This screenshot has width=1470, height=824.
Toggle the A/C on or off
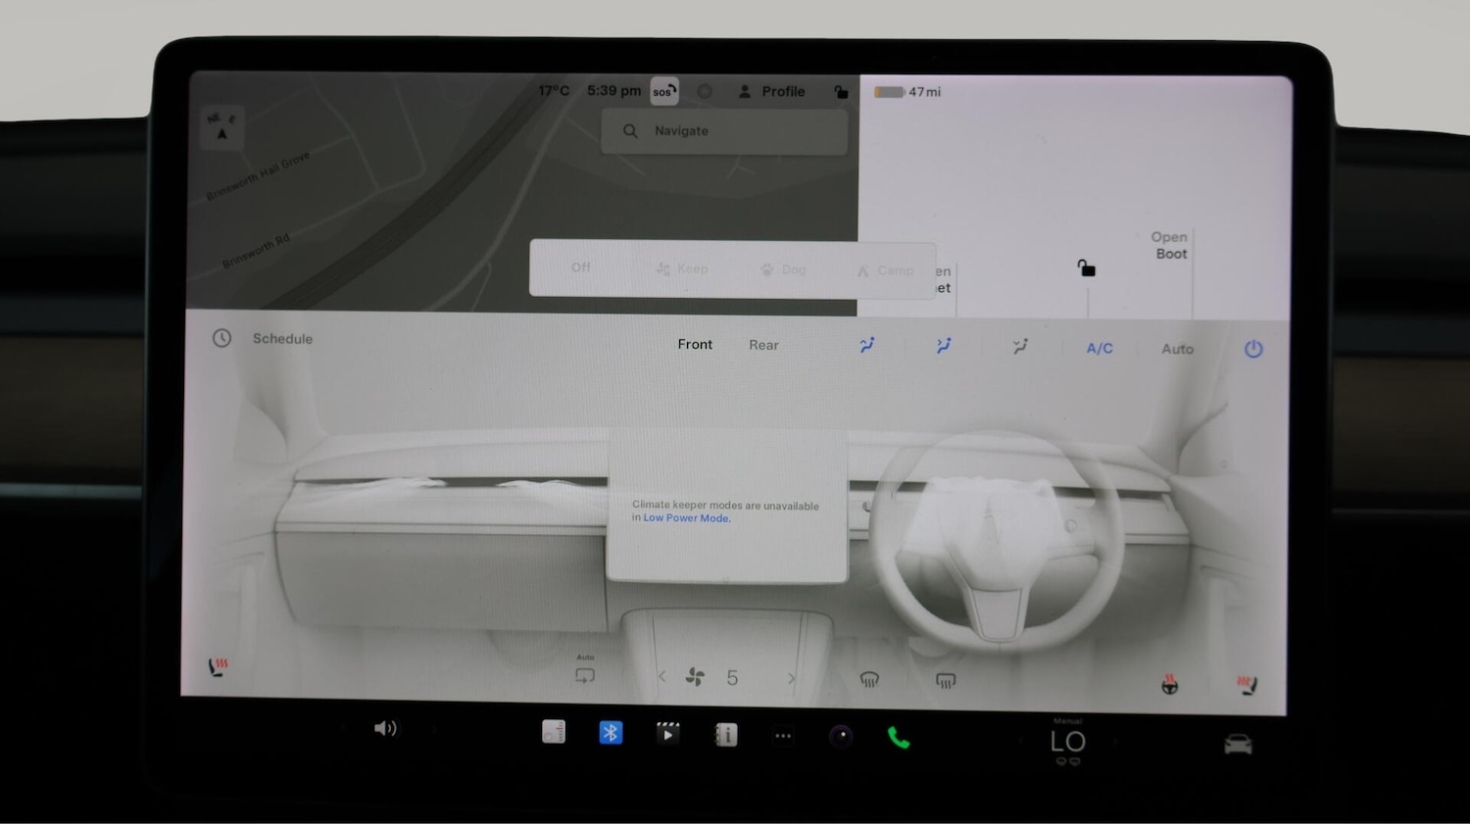click(1100, 348)
